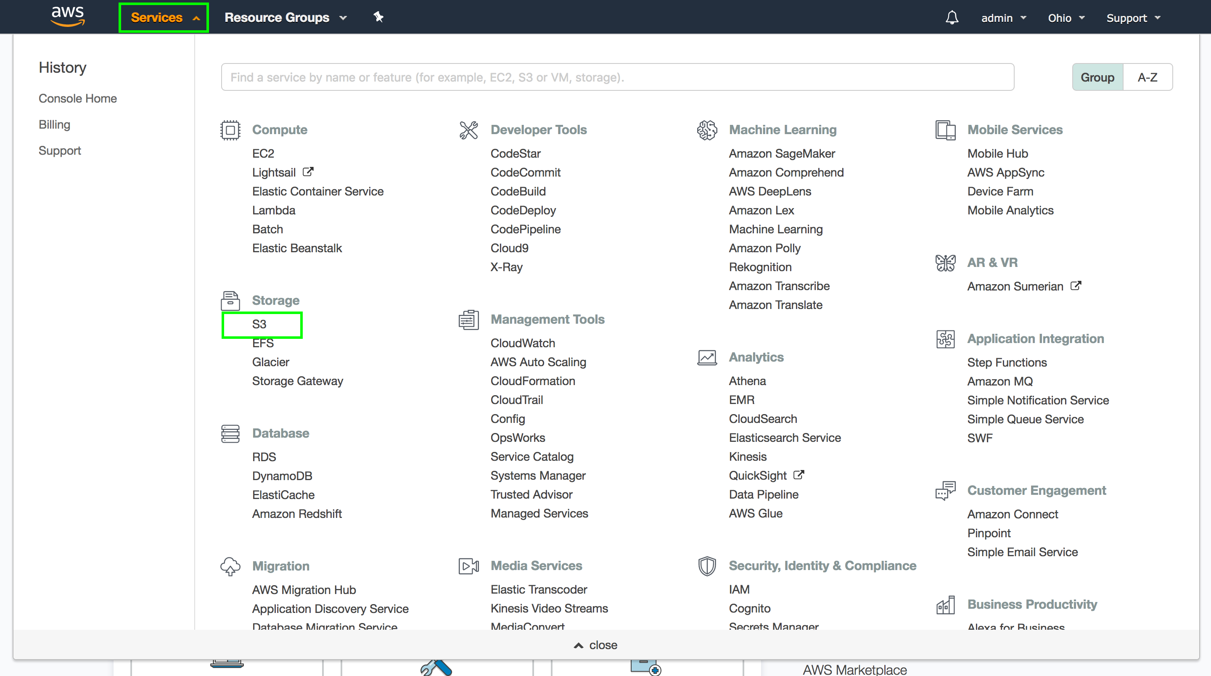This screenshot has width=1211, height=676.
Task: Switch to A-Z view
Action: click(1147, 77)
